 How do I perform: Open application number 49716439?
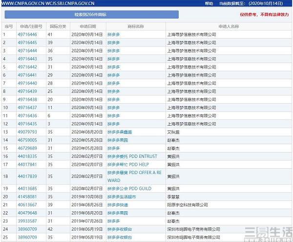coord(27,91)
